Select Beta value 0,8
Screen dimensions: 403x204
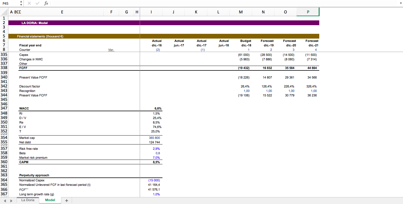(158, 153)
